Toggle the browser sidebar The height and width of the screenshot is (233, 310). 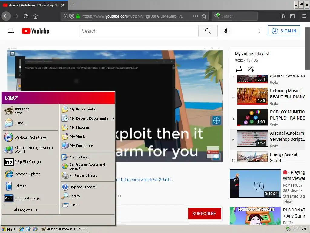click(x=292, y=16)
